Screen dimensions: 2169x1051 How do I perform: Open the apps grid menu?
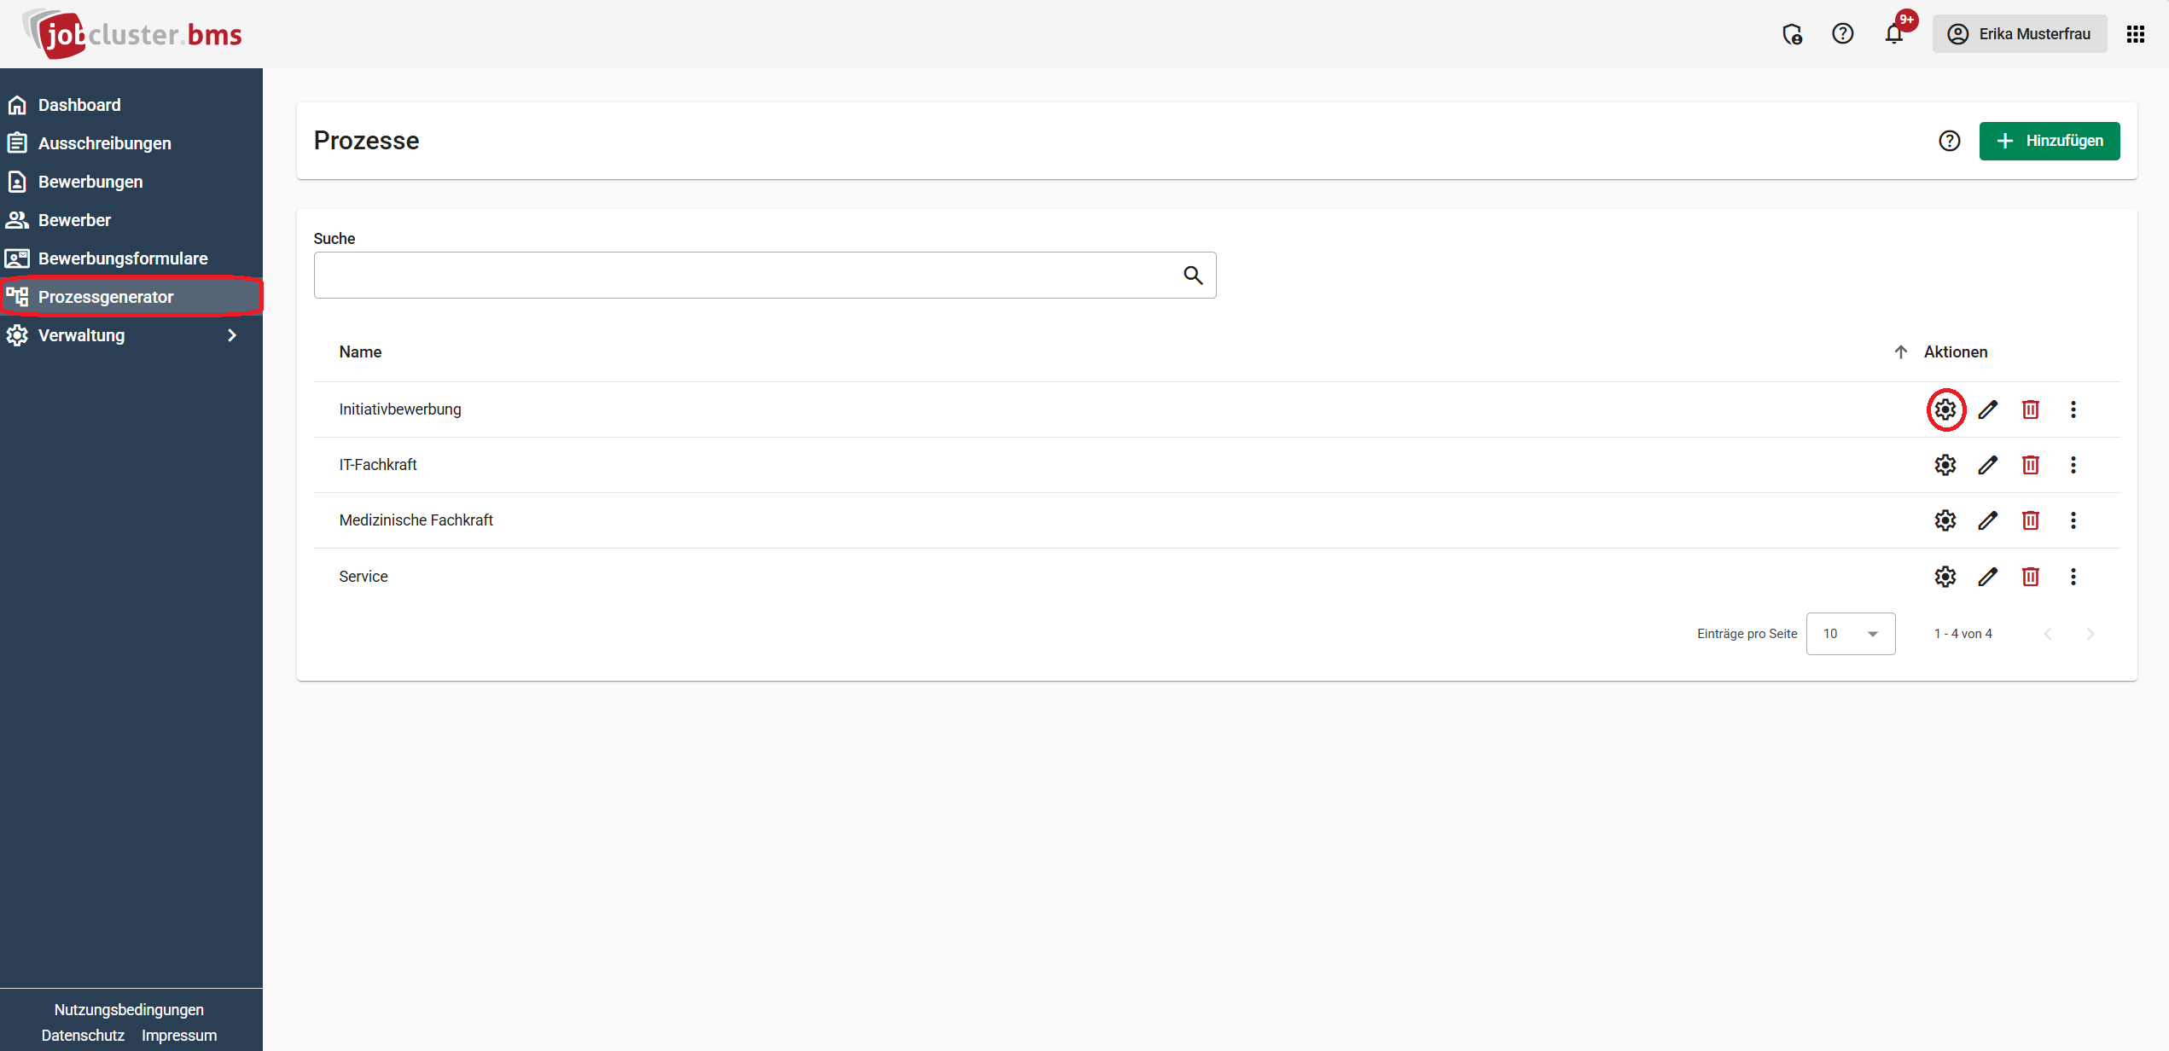(2135, 34)
